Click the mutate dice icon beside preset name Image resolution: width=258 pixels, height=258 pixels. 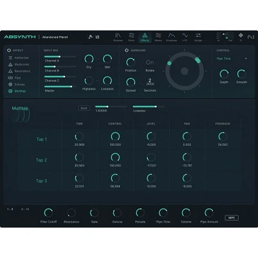(x=90, y=37)
